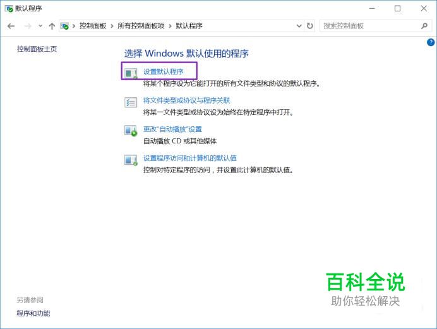Screen dimensions: 437x329
Task: Click the title bar 默认程序 window icon
Action: pyautogui.click(x=9, y=9)
